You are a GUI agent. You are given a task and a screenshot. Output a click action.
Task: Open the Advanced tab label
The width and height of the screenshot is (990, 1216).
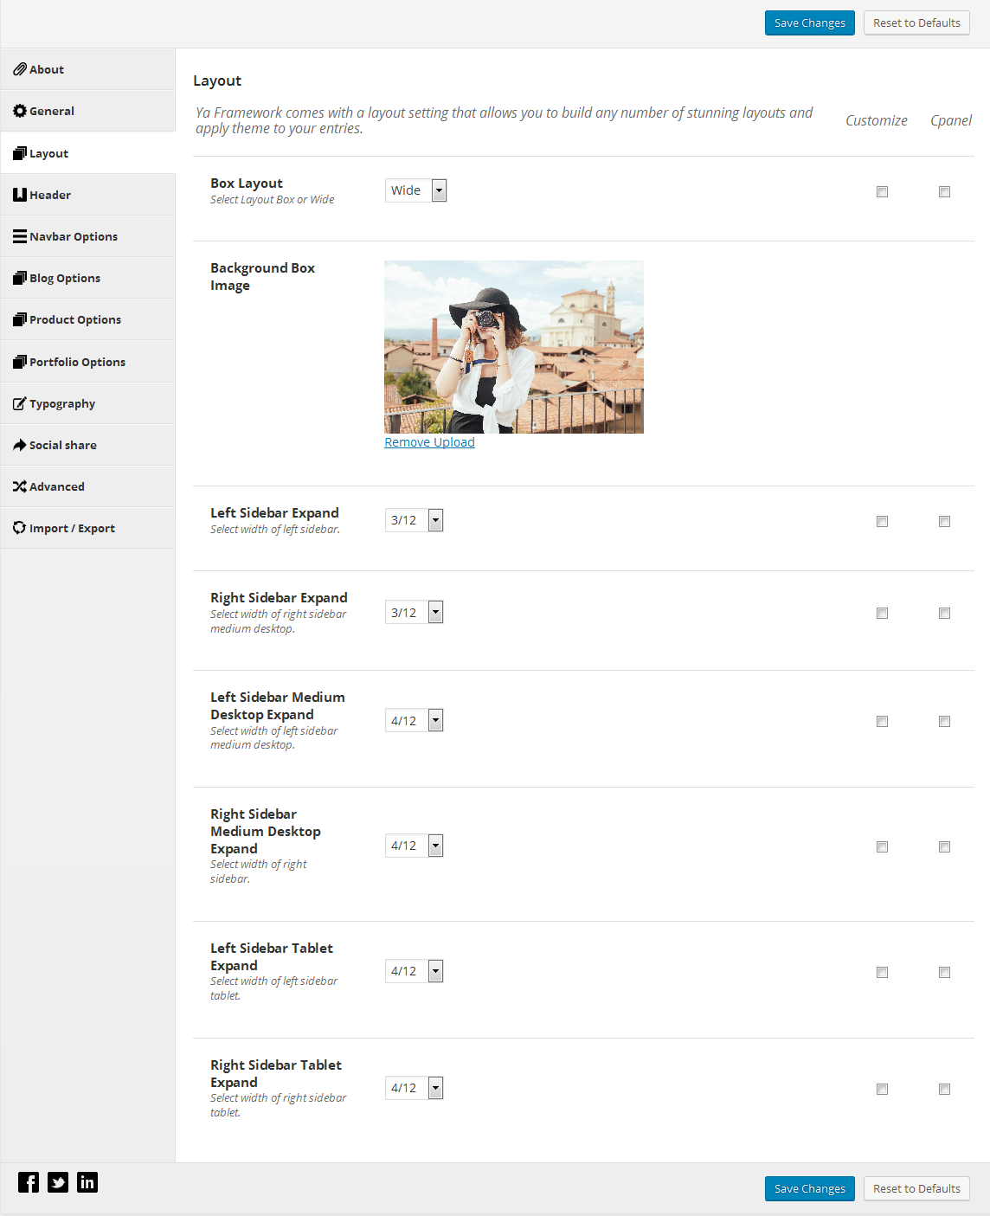click(57, 486)
